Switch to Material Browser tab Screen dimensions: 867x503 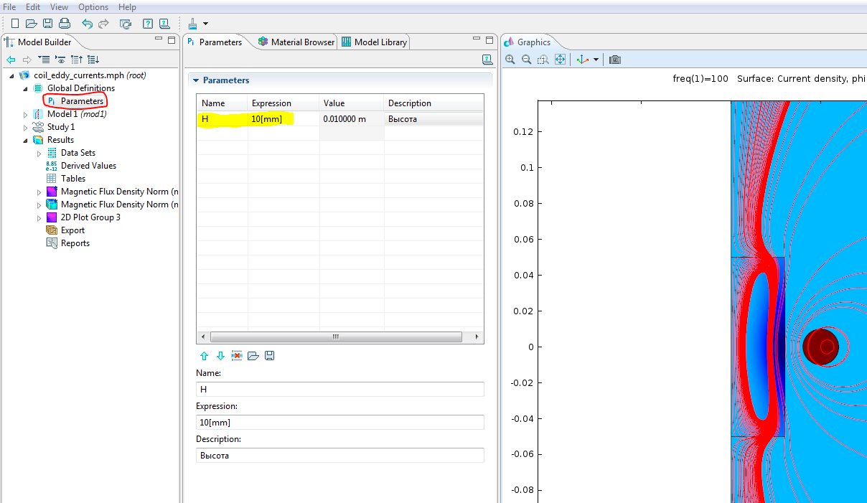[296, 42]
